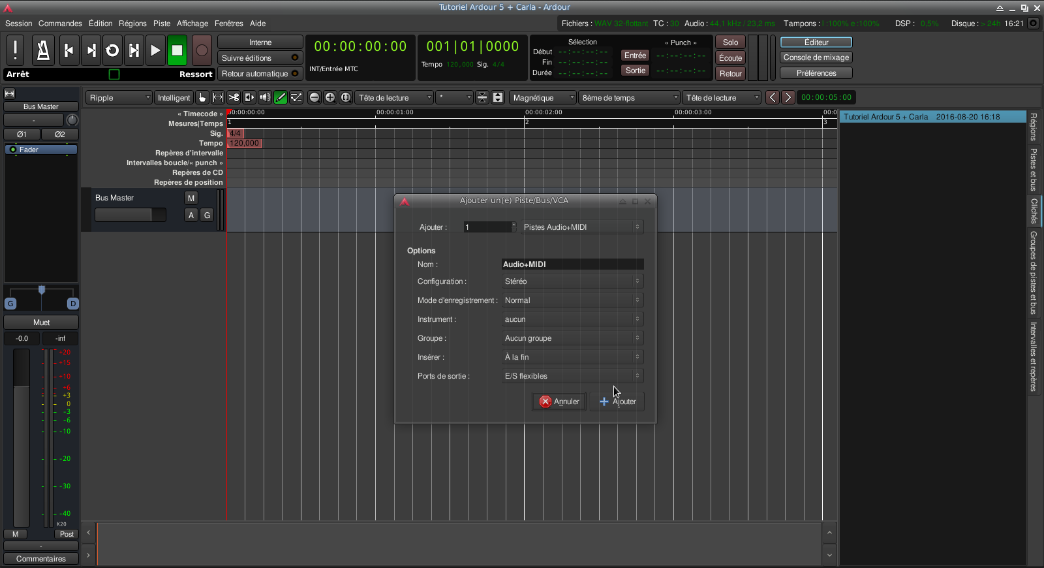The height and width of the screenshot is (568, 1044).
Task: Go to session start transport button
Action: tap(69, 50)
